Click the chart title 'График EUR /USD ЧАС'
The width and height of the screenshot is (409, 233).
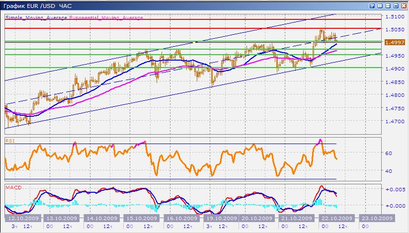point(38,6)
